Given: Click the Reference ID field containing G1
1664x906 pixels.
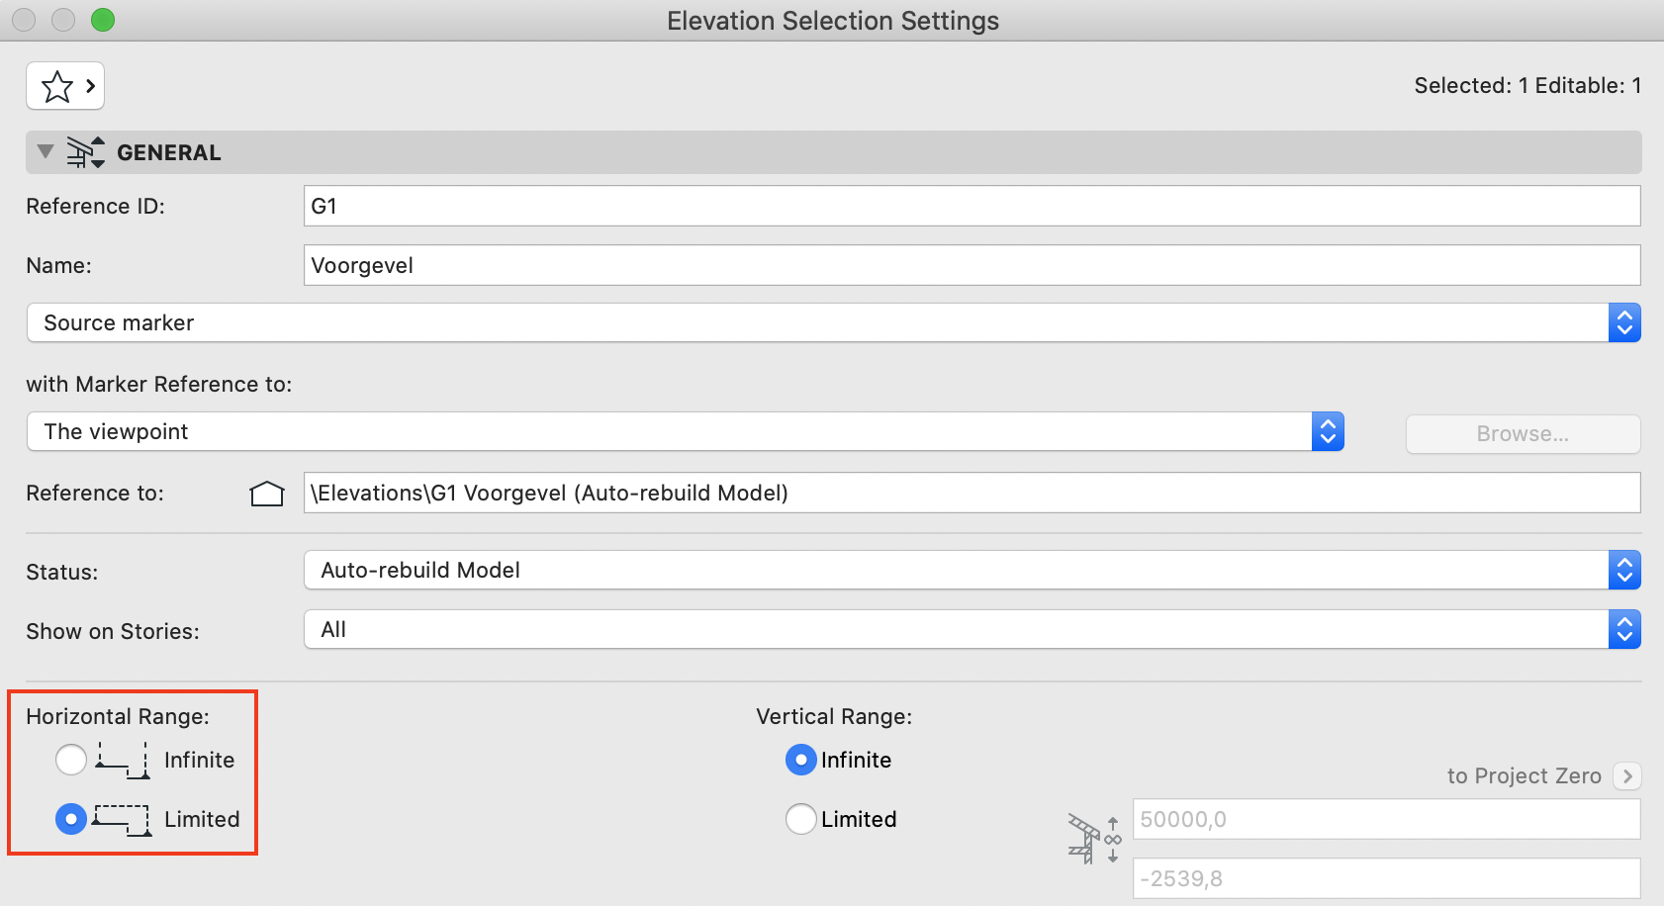Looking at the screenshot, I should pyautogui.click(x=972, y=206).
